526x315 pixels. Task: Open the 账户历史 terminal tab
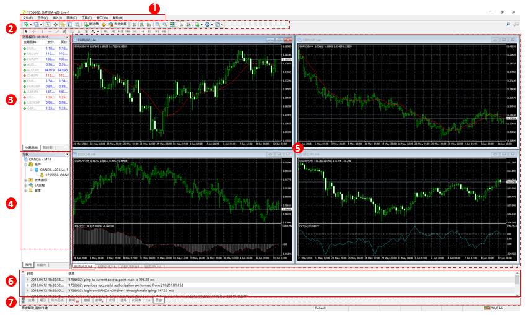(57, 300)
